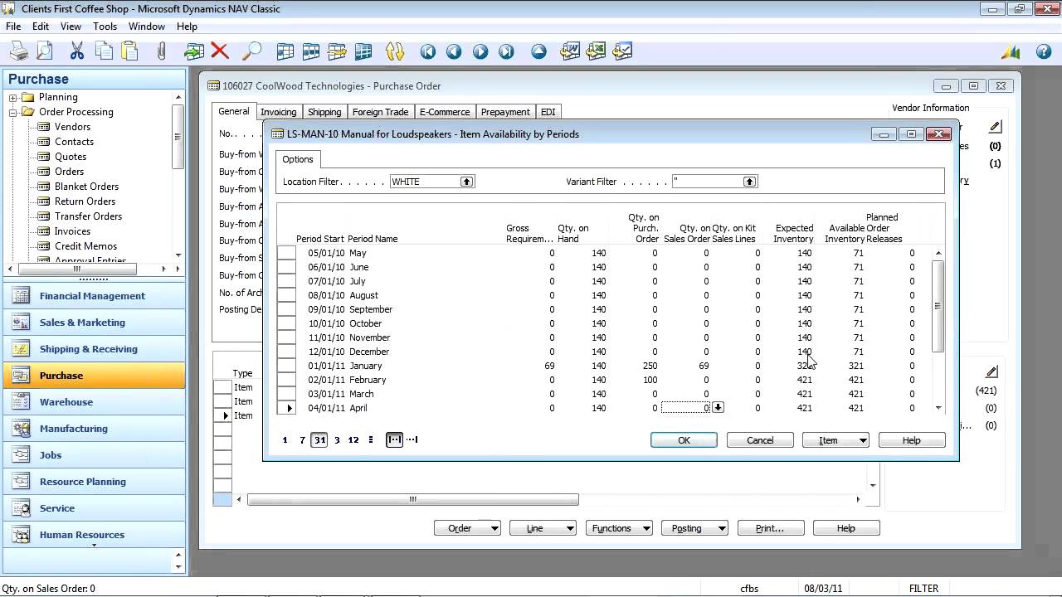The height and width of the screenshot is (597, 1062).
Task: Go to First record icon
Action: point(428,51)
